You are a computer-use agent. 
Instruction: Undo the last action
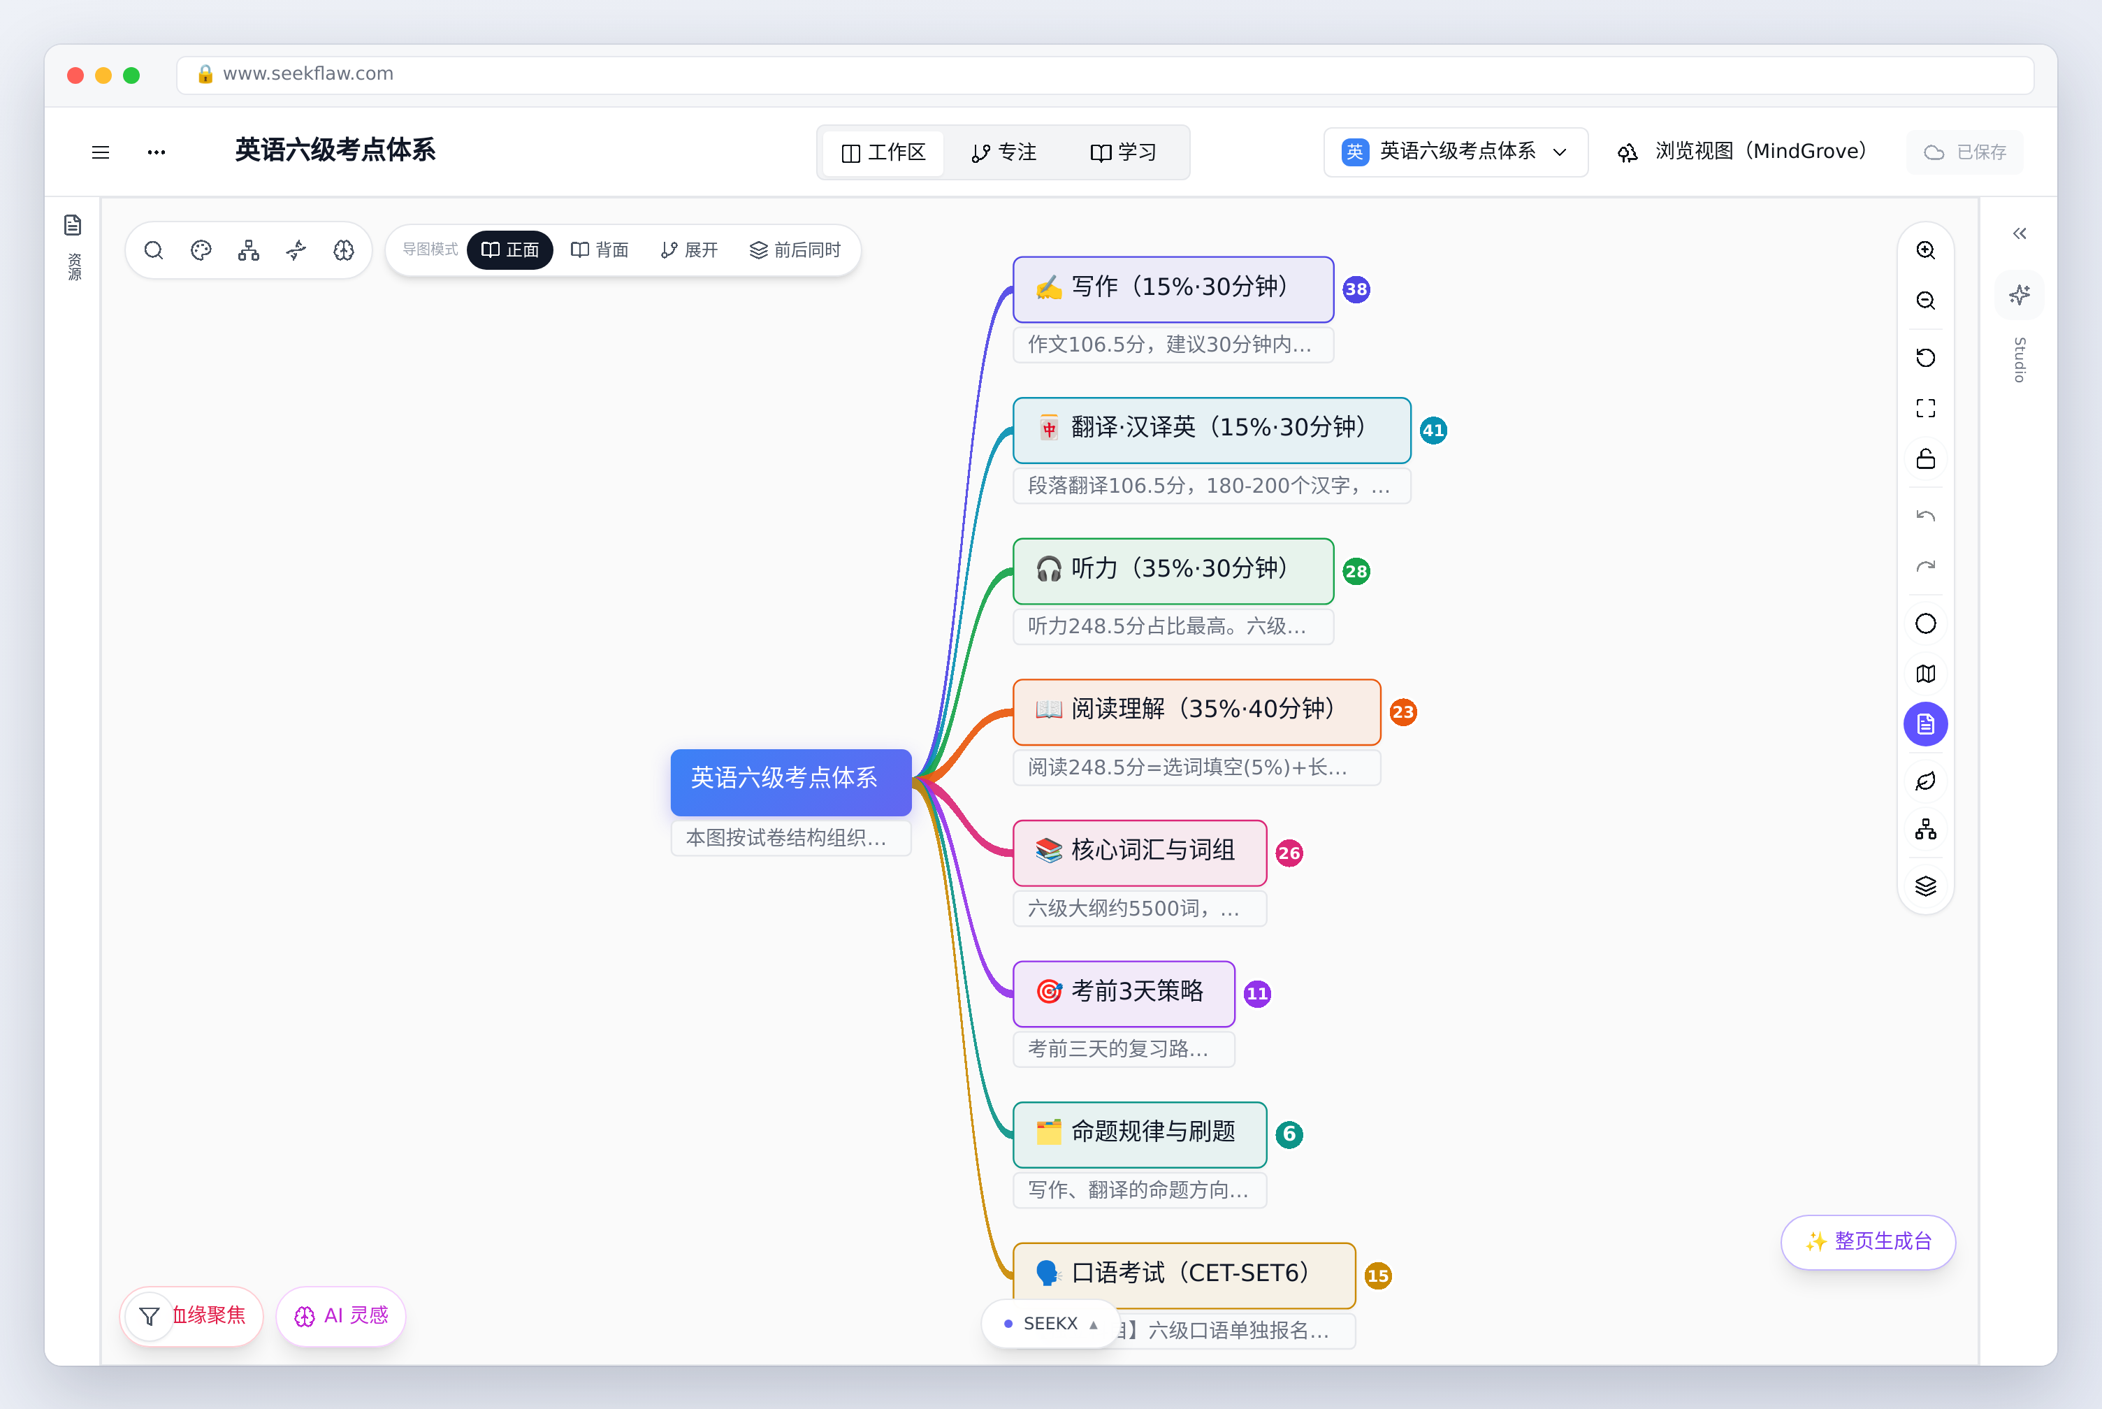(1925, 516)
